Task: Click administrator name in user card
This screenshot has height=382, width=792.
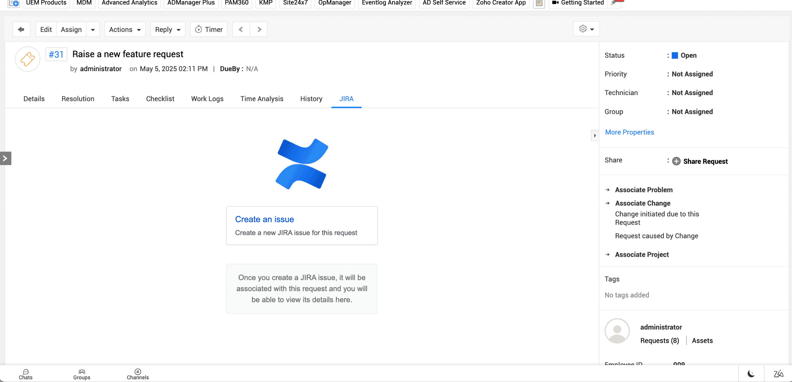Action: point(661,327)
